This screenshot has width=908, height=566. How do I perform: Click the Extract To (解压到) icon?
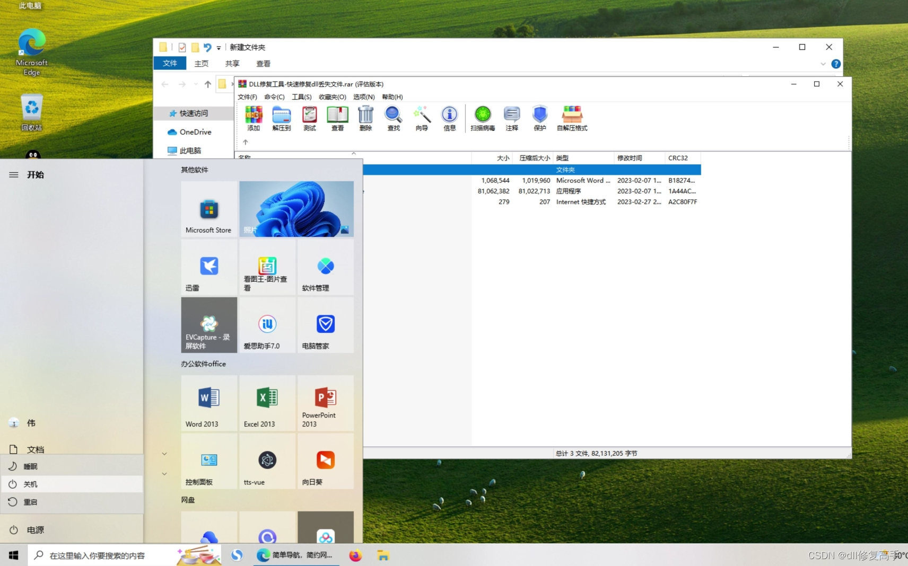(282, 118)
